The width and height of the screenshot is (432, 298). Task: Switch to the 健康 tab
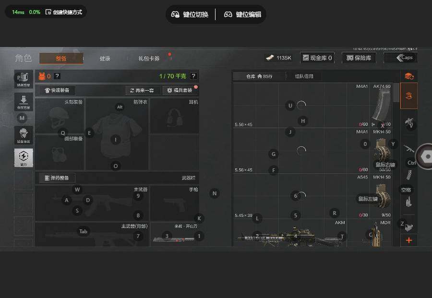pos(105,59)
